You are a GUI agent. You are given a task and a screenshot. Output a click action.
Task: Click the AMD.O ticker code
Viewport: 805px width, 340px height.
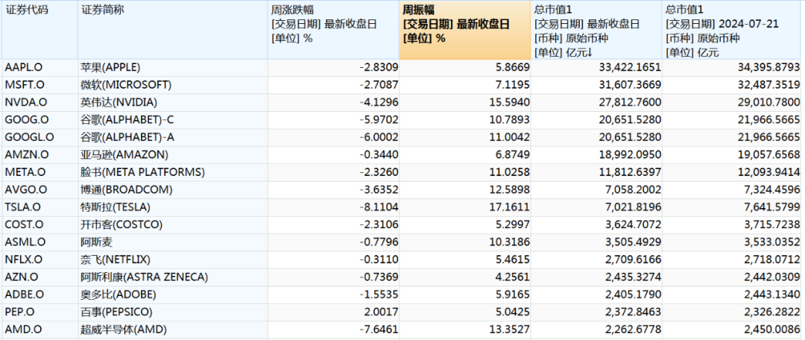[x=23, y=330]
